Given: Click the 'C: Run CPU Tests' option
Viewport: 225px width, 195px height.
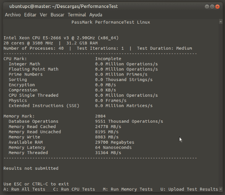Looking at the screenshot, I should coord(74,189).
